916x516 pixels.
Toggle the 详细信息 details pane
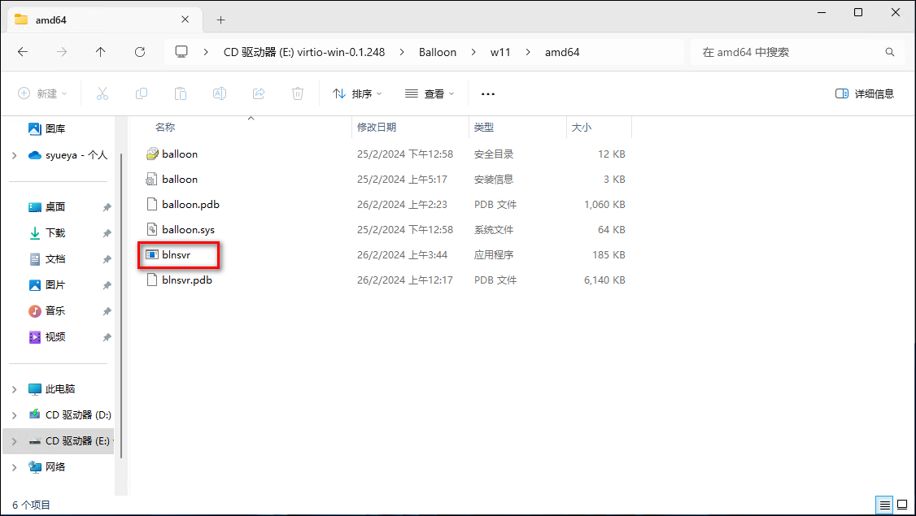(x=865, y=93)
